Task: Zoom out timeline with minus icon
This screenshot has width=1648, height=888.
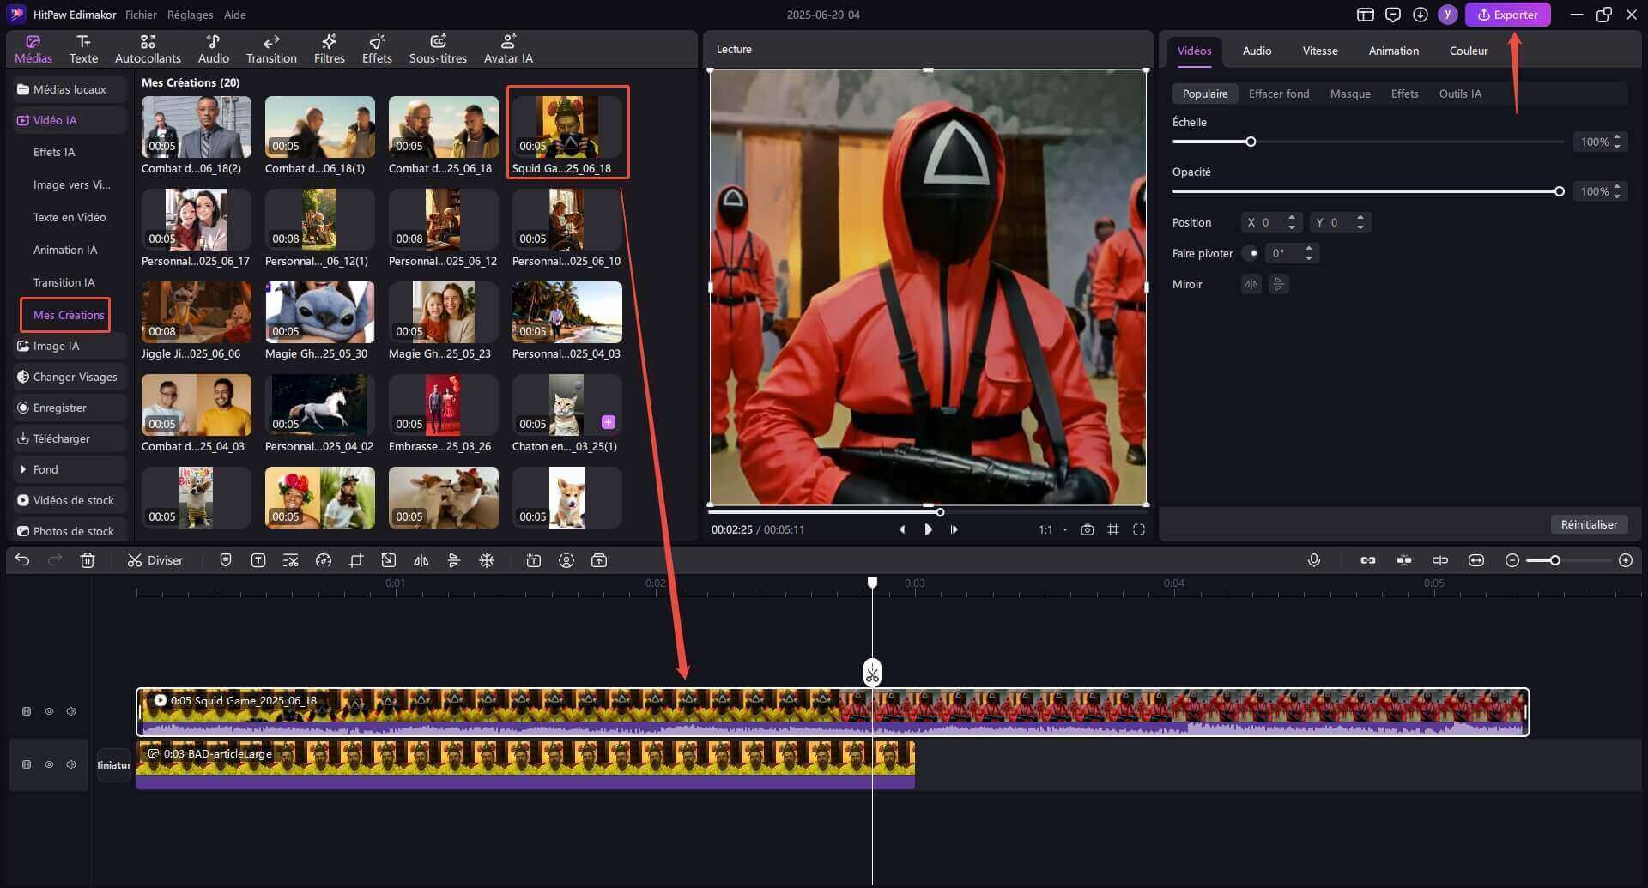Action: click(x=1512, y=560)
